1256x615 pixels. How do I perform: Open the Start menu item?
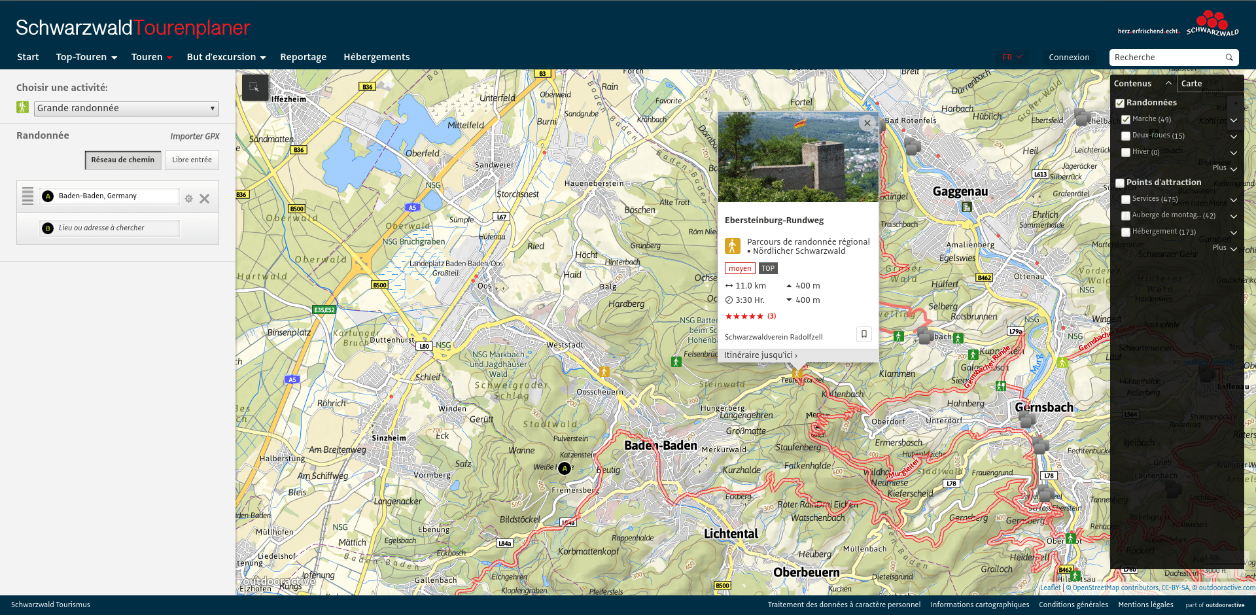coord(28,57)
